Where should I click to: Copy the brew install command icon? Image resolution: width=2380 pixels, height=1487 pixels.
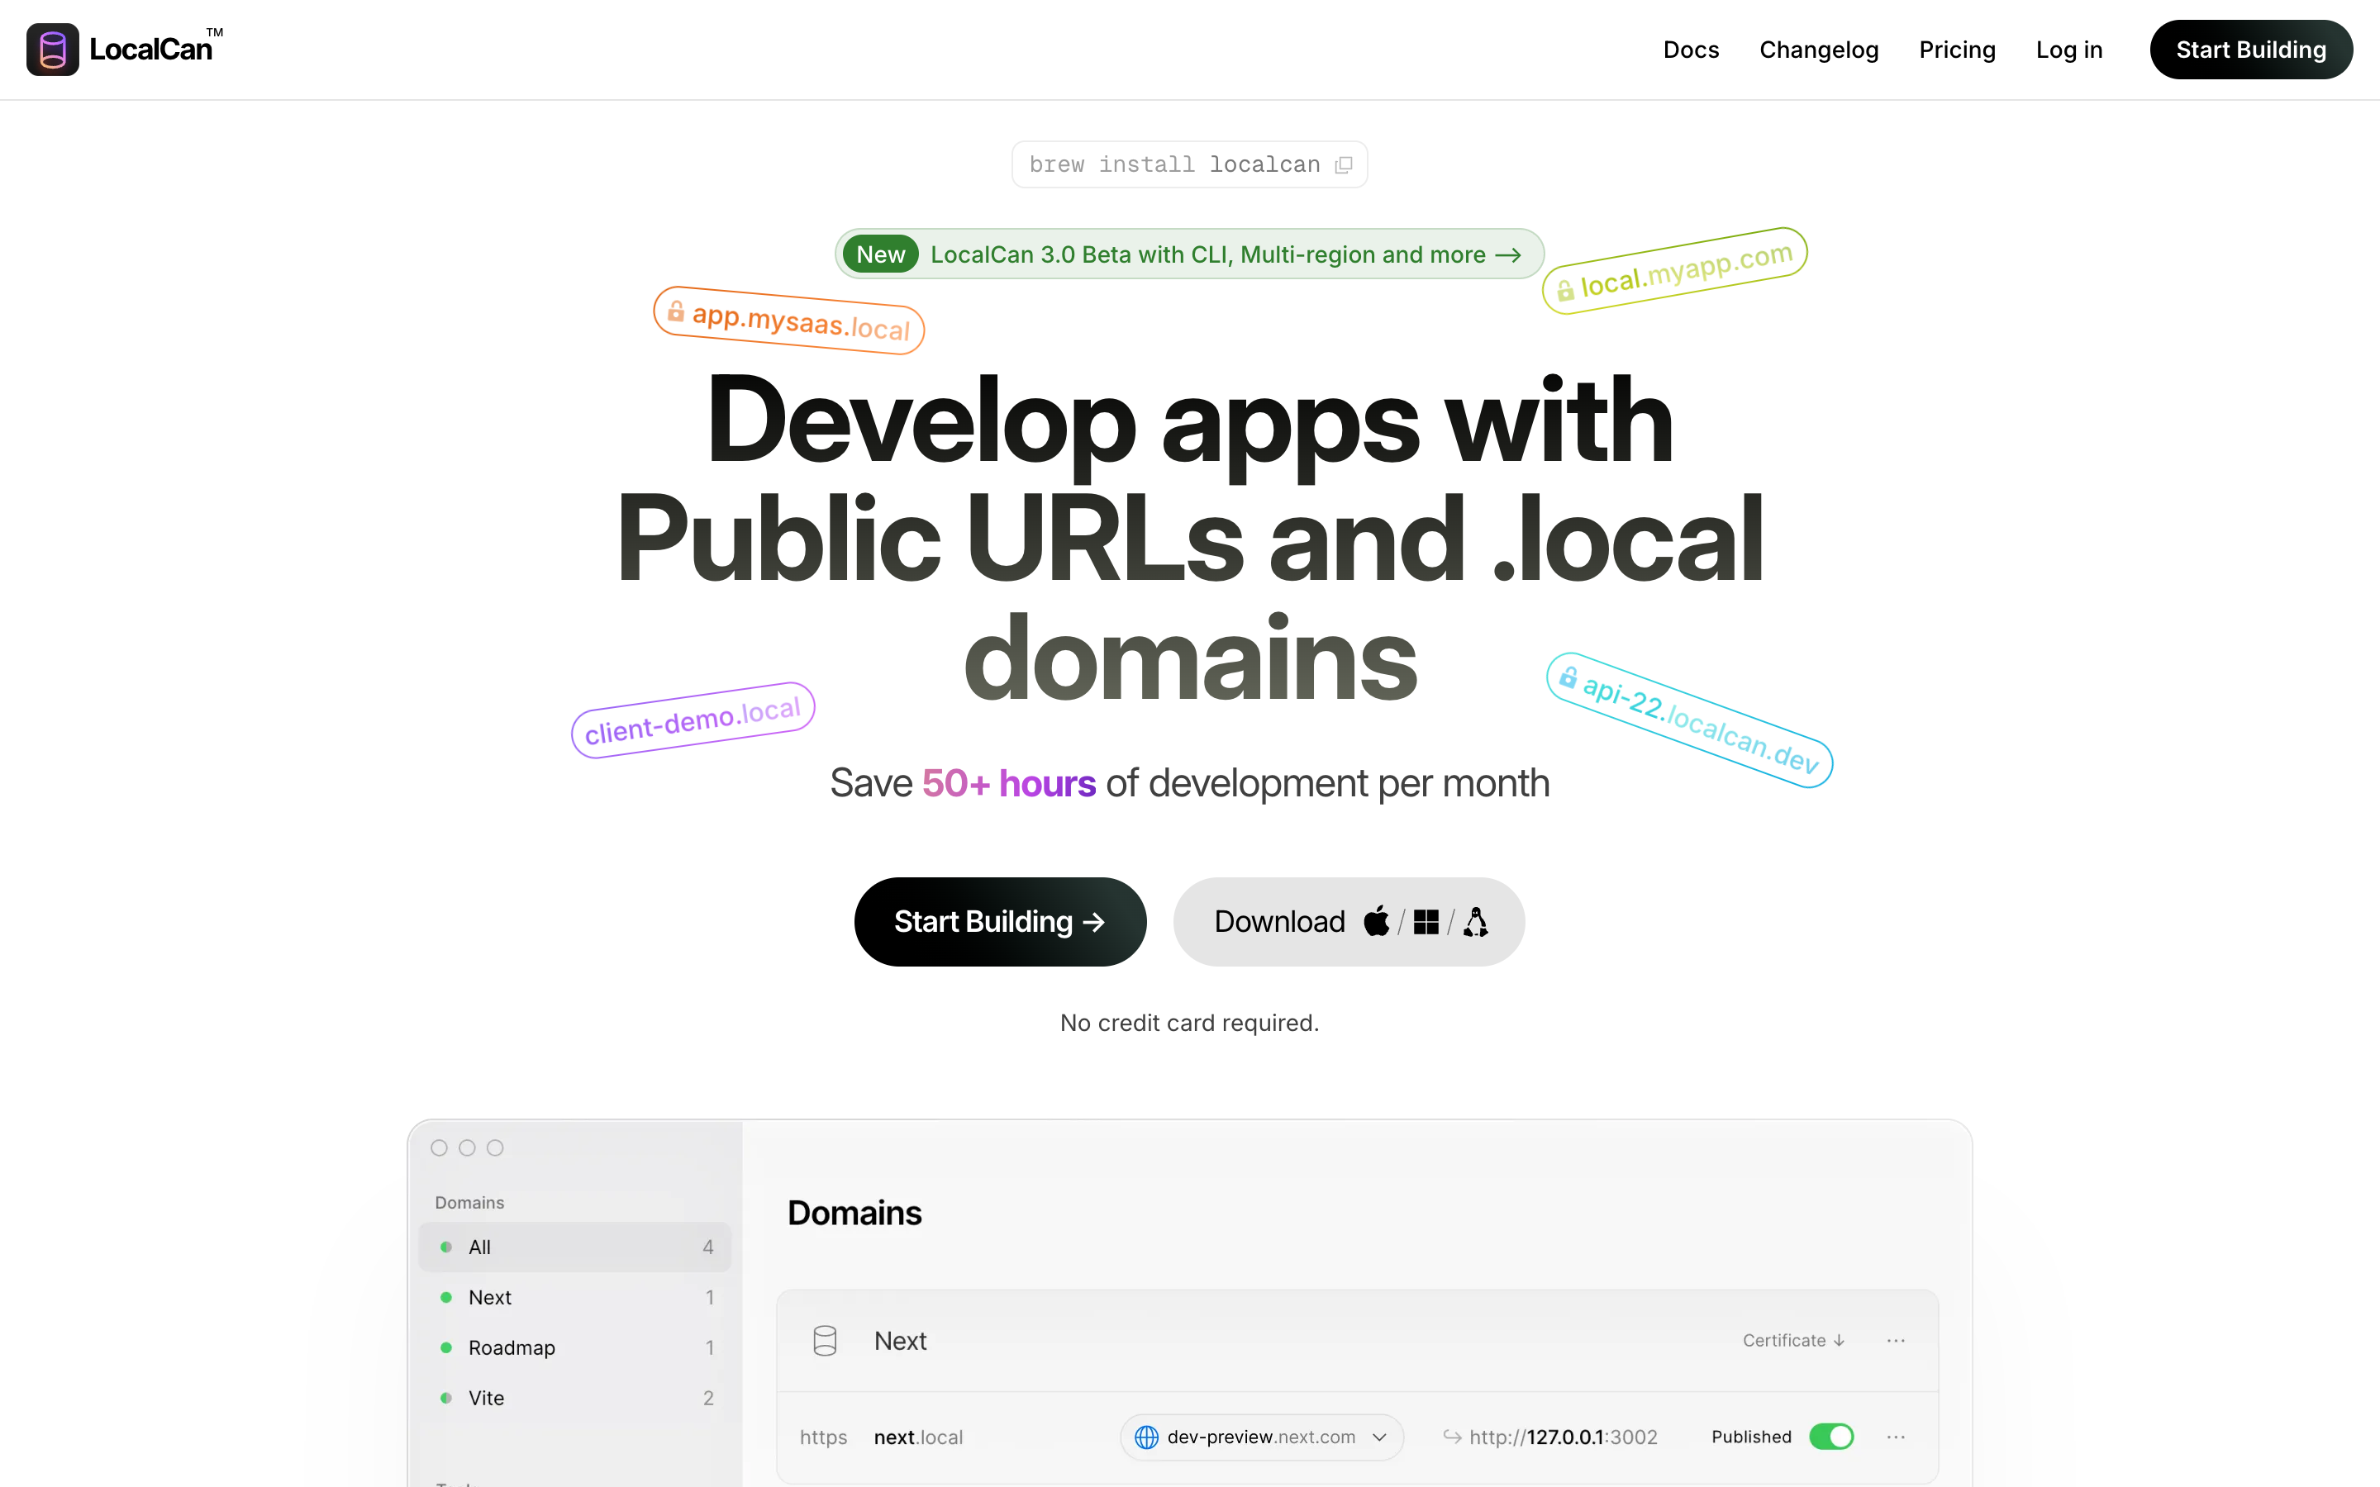pos(1344,165)
